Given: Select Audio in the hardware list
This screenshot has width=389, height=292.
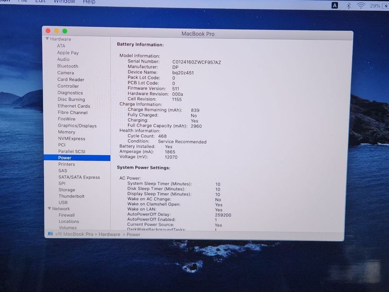Looking at the screenshot, I should pos(63,59).
